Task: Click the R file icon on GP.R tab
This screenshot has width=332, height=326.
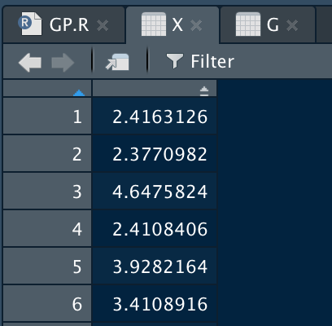Action: 30,24
